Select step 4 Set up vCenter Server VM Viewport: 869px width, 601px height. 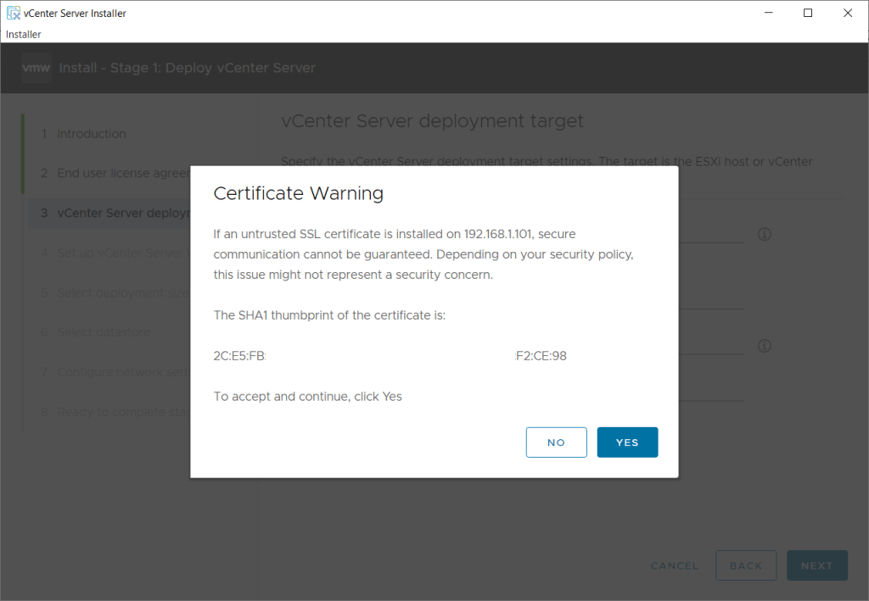119,253
